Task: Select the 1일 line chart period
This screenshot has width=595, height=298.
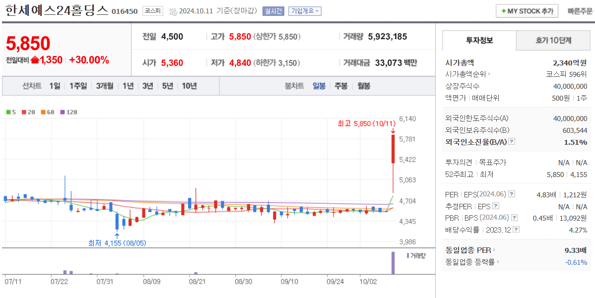Action: point(55,86)
